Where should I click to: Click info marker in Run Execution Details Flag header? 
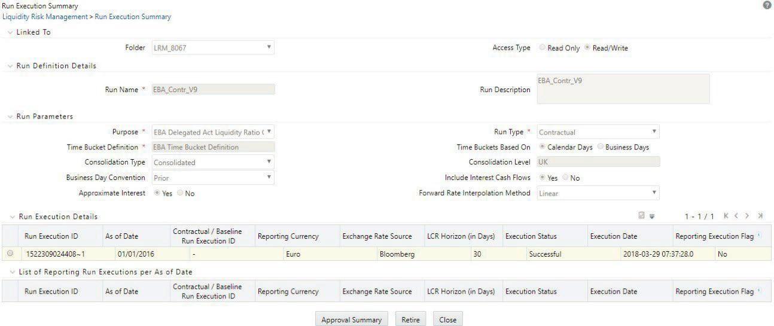tap(759, 235)
